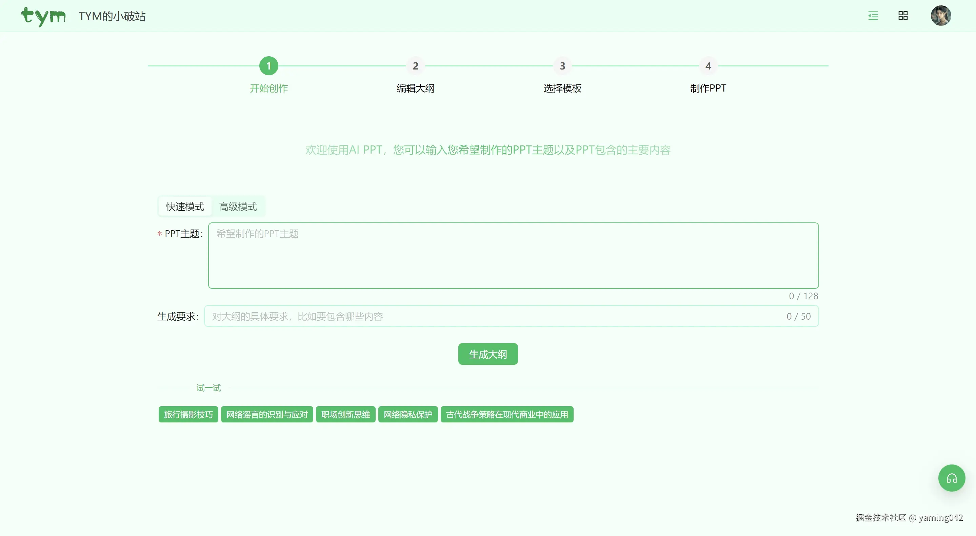976x536 pixels.
Task: Open headset customer support floating button
Action: (951, 478)
